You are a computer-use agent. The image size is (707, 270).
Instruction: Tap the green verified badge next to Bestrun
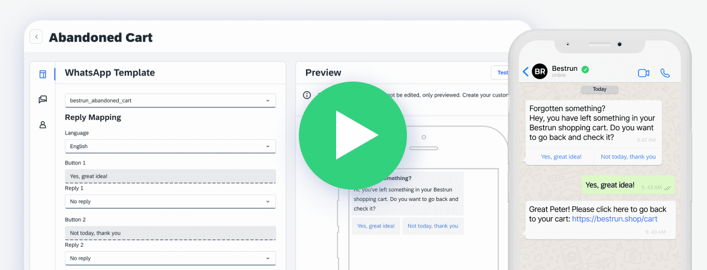(x=585, y=70)
